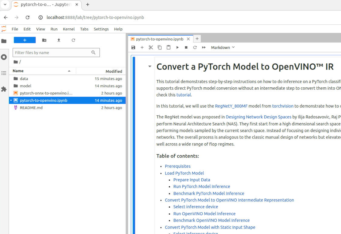This screenshot has width=341, height=234.
Task: Click the browser forward arrow
Action: pos(17,17)
